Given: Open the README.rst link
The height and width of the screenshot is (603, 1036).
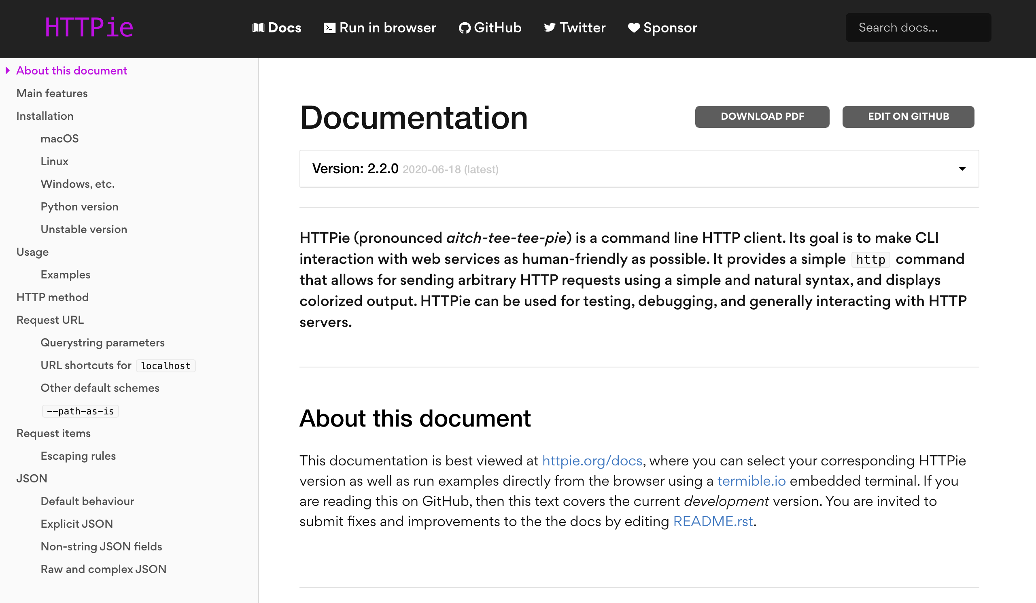Looking at the screenshot, I should (713, 521).
